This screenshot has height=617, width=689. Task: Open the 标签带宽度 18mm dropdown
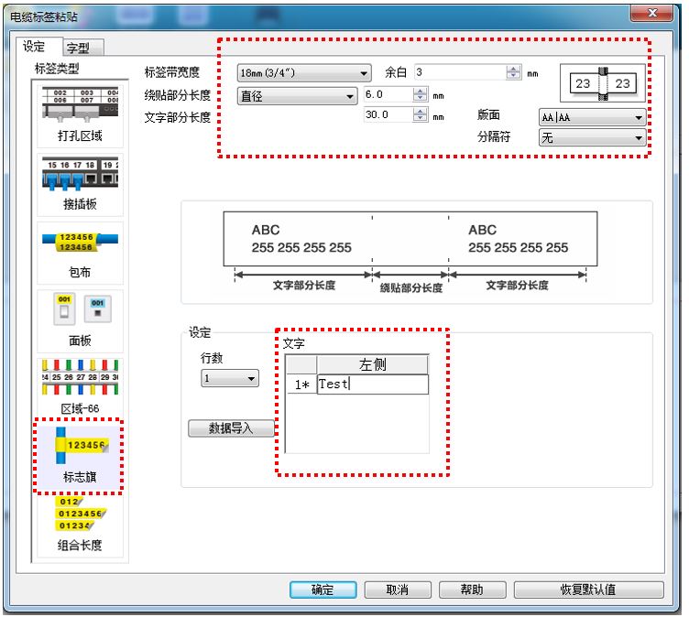point(304,73)
